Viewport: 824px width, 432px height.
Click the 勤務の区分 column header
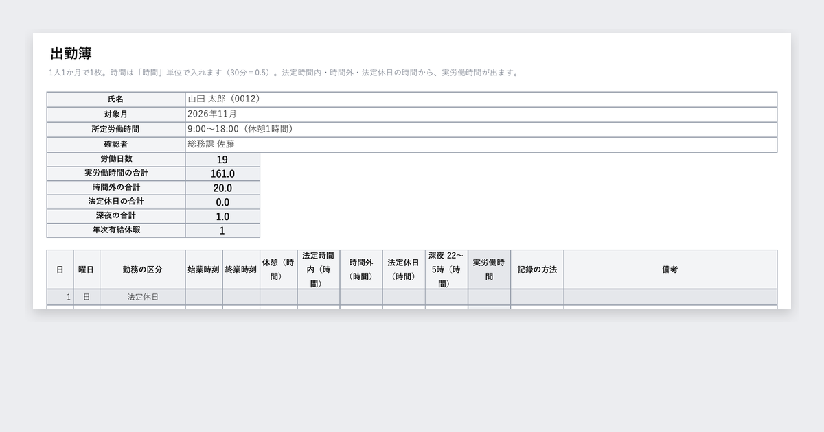(x=143, y=269)
